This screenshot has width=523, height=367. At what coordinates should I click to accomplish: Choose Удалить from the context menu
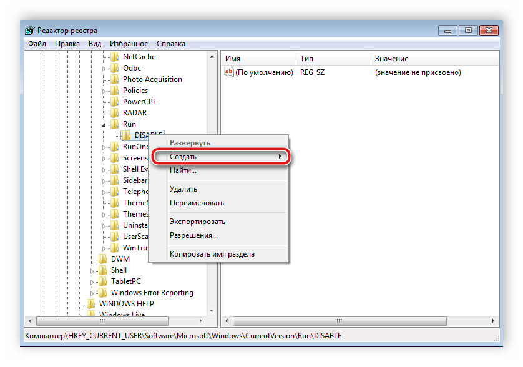click(183, 189)
